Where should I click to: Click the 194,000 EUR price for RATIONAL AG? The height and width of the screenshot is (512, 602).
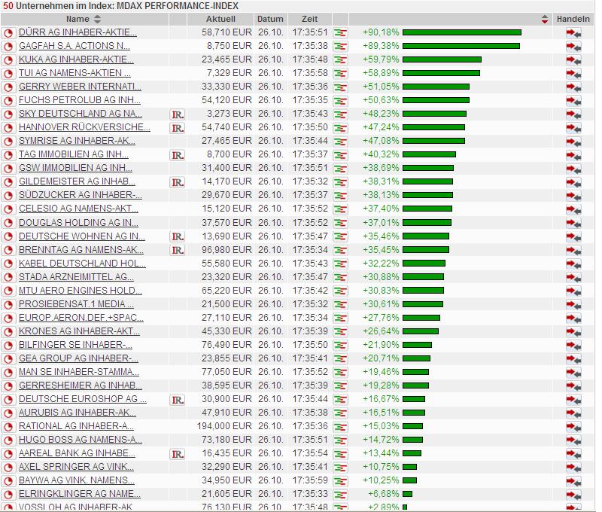click(224, 426)
